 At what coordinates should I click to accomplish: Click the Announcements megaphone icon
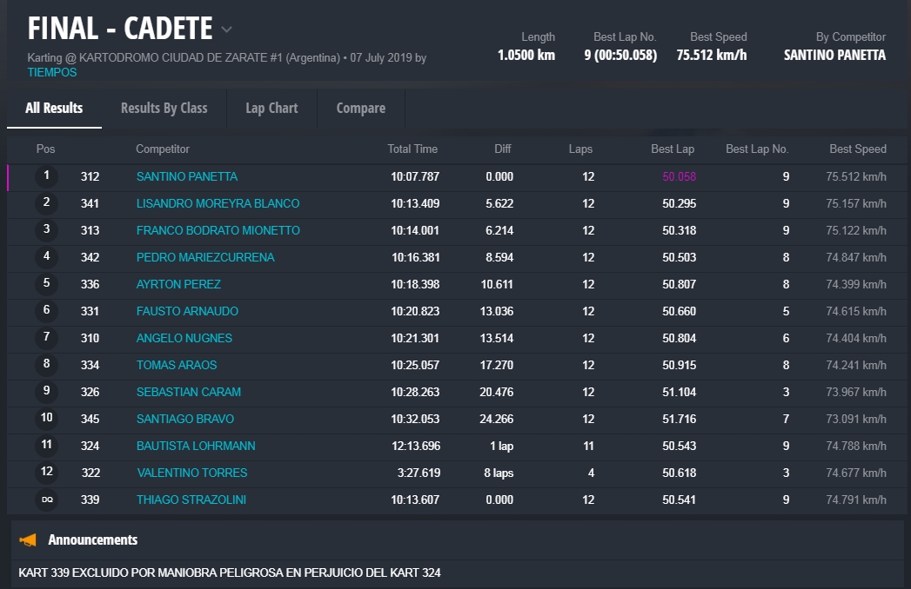[29, 540]
